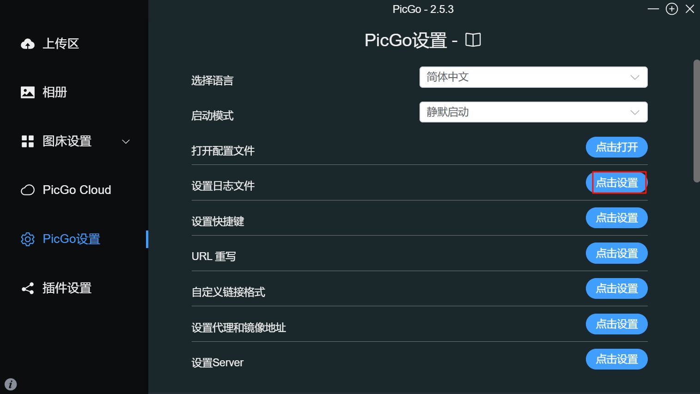The height and width of the screenshot is (394, 700).
Task: Click the upload cloud icon in sidebar
Action: 28,44
